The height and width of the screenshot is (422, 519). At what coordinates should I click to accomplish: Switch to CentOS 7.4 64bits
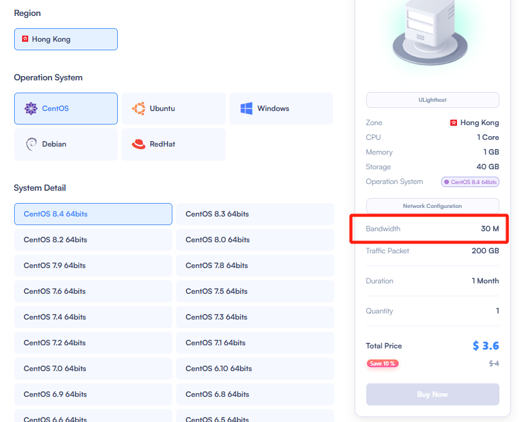93,317
